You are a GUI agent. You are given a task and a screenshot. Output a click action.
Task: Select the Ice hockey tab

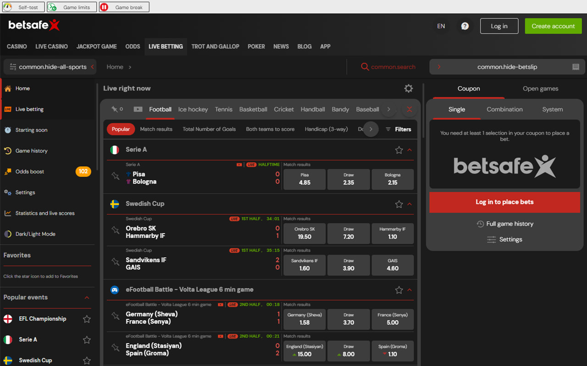[193, 109]
